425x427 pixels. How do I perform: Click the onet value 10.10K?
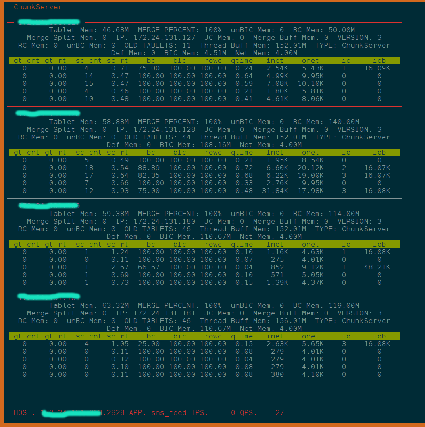(310, 84)
